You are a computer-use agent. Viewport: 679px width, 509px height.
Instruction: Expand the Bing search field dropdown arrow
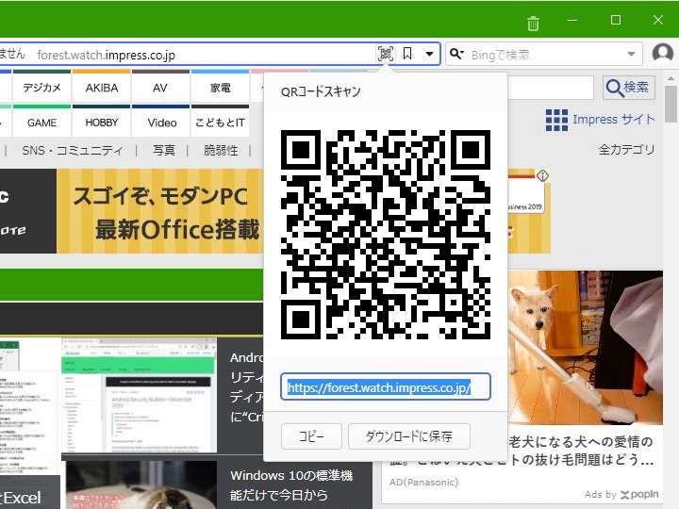(x=631, y=55)
